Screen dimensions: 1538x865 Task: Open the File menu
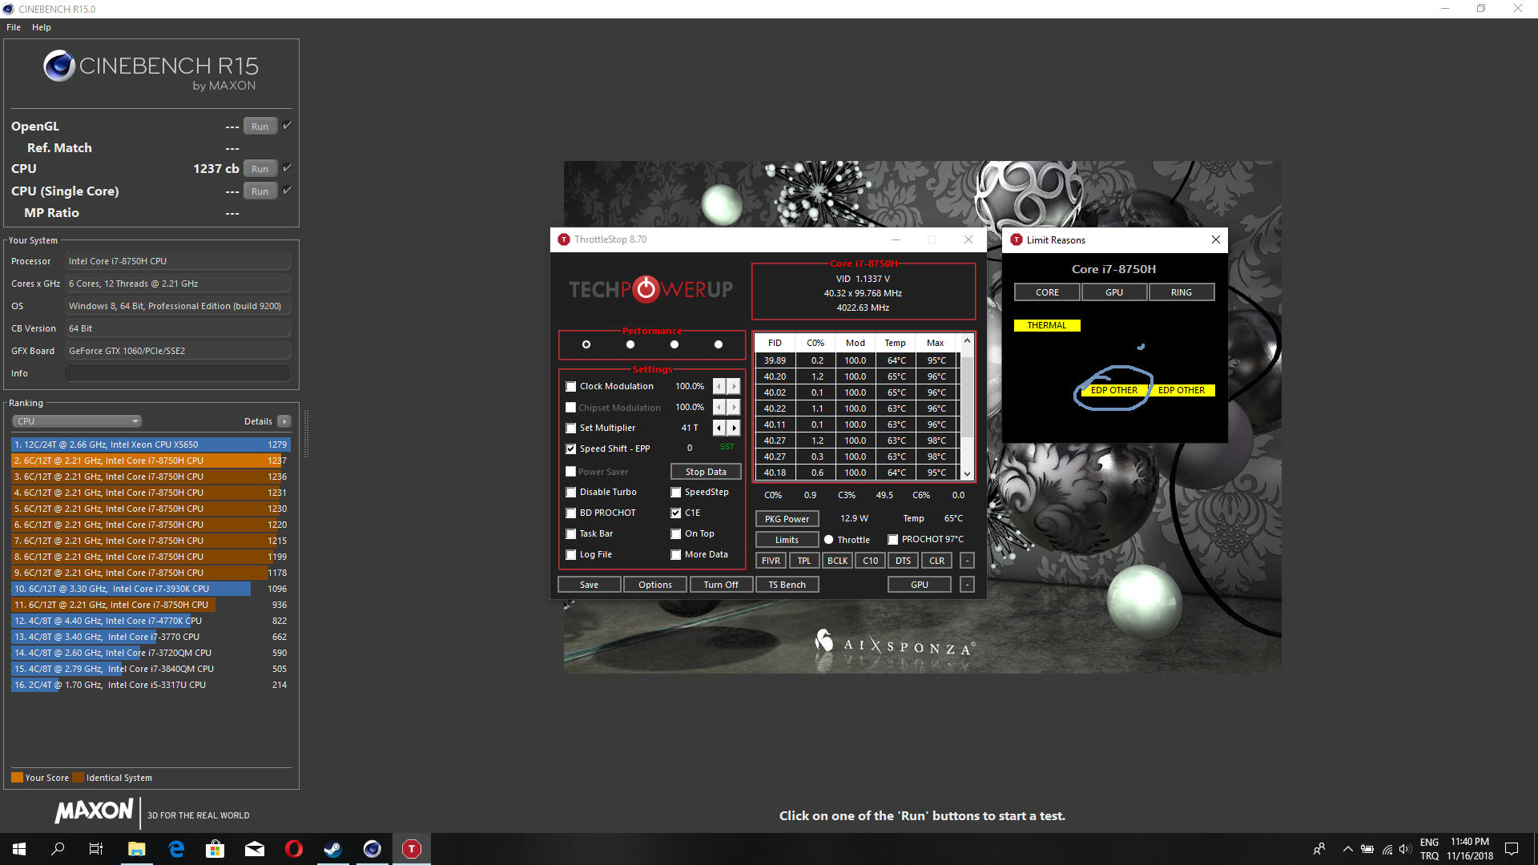tap(14, 27)
